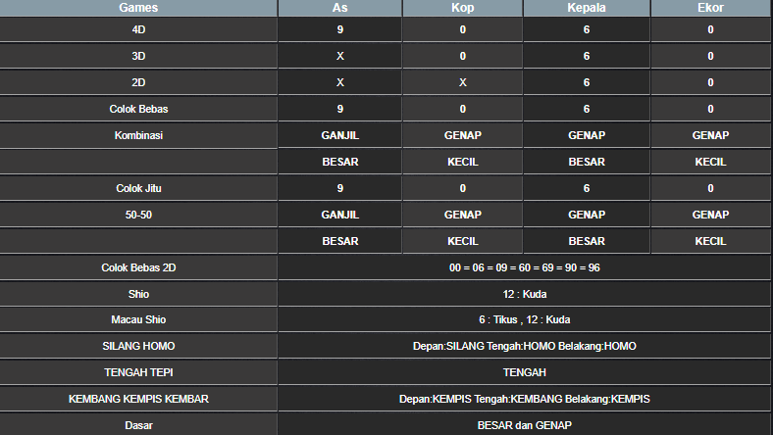The width and height of the screenshot is (773, 435).
Task: Click the As column header
Action: [x=339, y=8]
